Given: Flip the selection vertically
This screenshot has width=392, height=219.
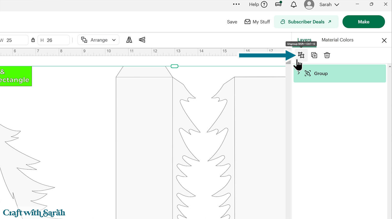Looking at the screenshot, I should 142,40.
